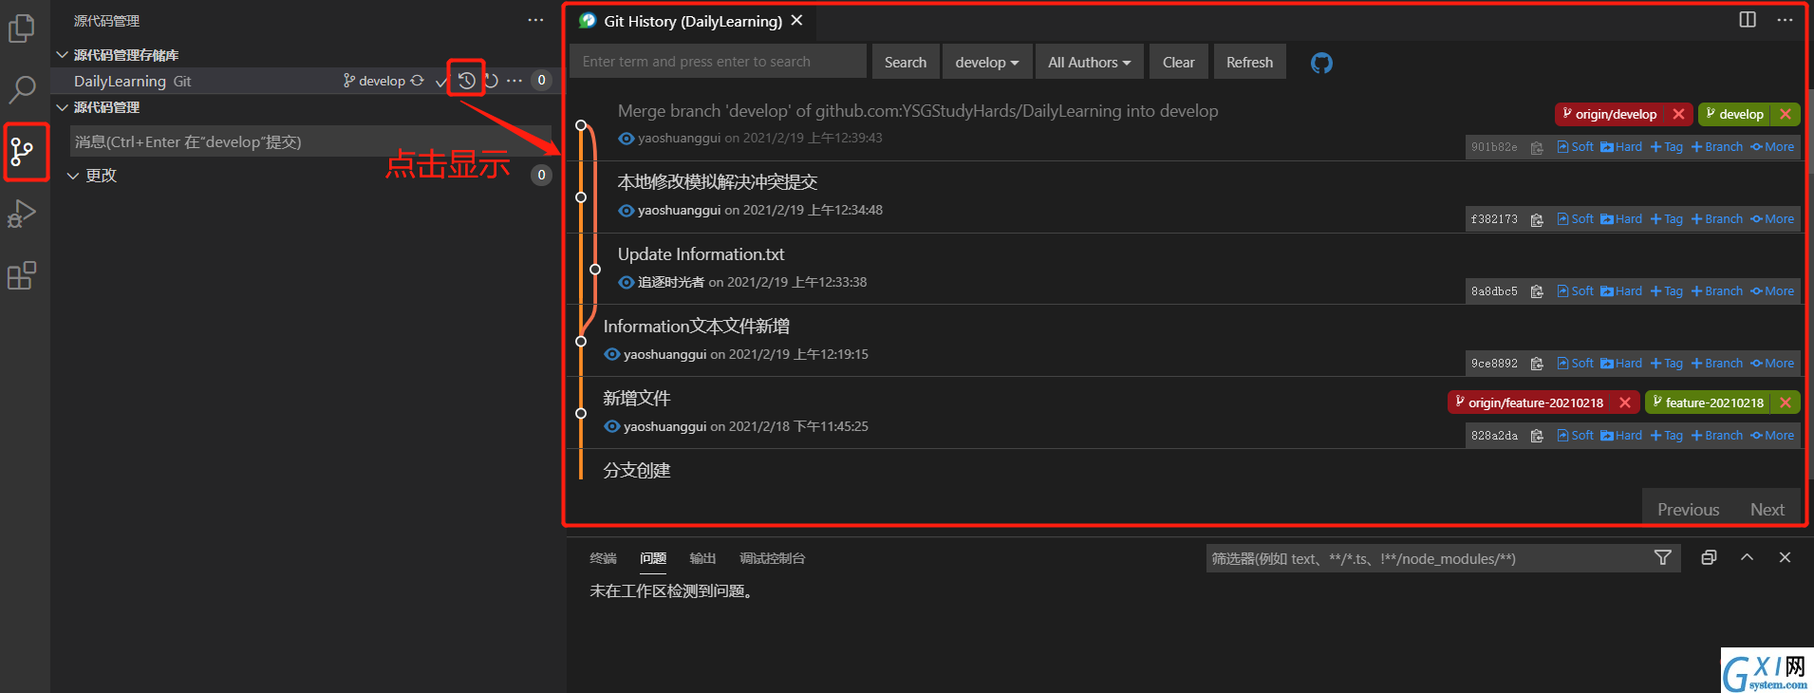This screenshot has width=1814, height=693.
Task: Select the Git History (DailyLearning) editor tab
Action: [x=693, y=21]
